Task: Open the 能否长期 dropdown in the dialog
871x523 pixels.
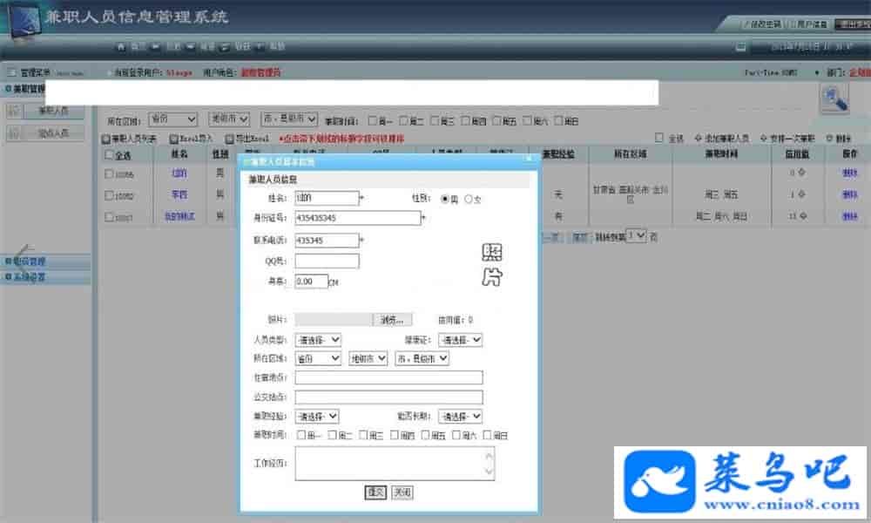Action: (460, 417)
